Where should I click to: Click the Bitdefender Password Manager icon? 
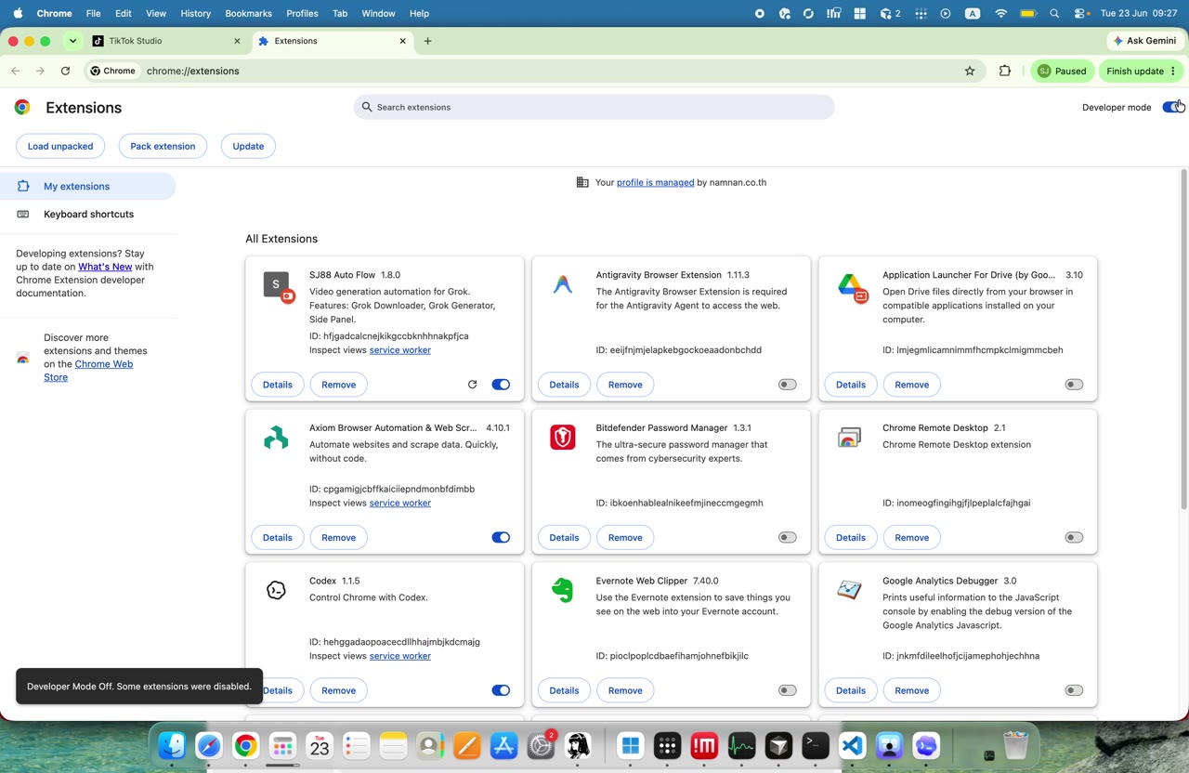(x=563, y=438)
